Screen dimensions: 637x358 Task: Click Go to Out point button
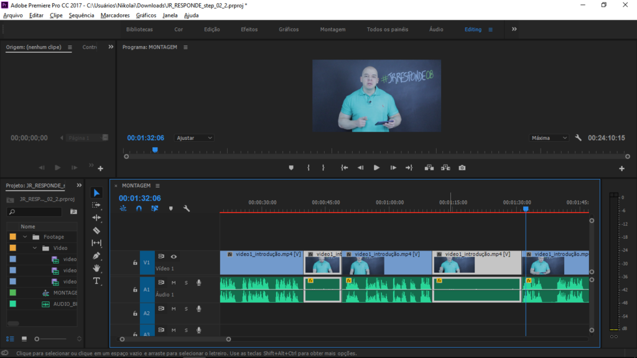[x=409, y=168]
